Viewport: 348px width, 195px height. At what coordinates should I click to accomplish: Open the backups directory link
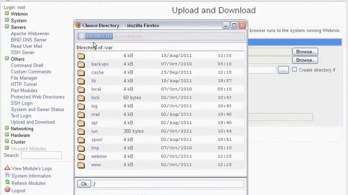(x=100, y=64)
